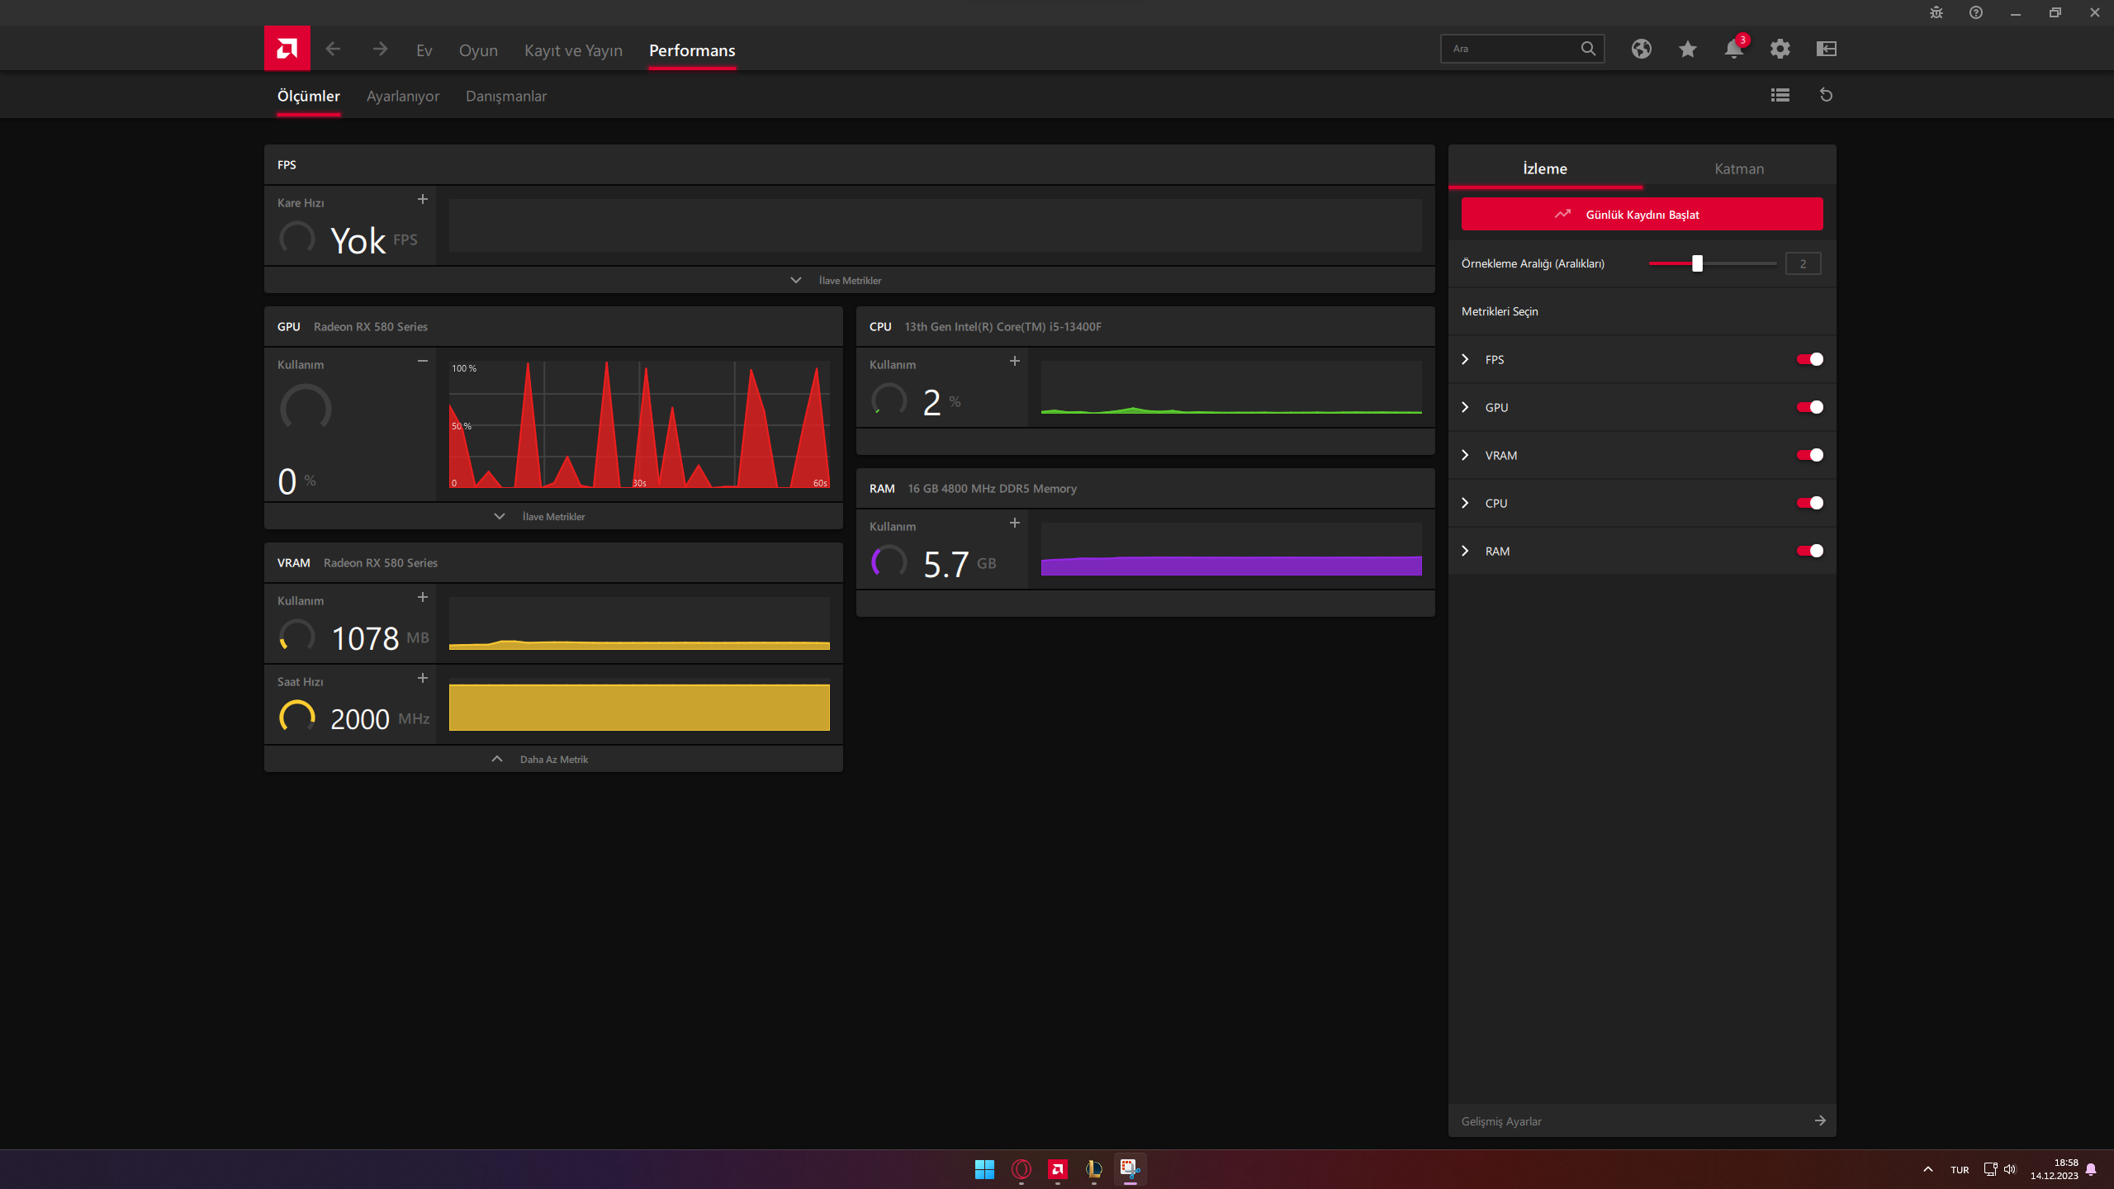Toggle the sidebar layout icon
The height and width of the screenshot is (1189, 2114).
point(1826,49)
